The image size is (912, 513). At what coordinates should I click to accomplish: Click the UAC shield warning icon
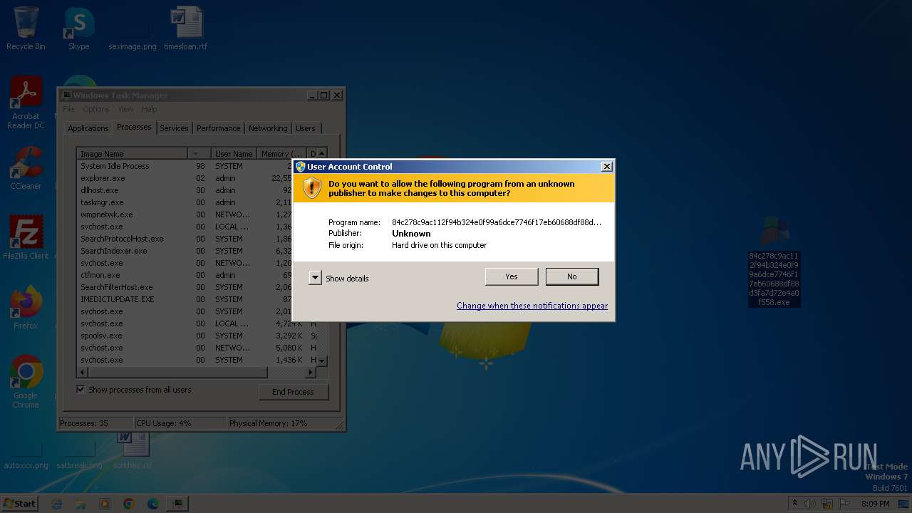click(312, 188)
